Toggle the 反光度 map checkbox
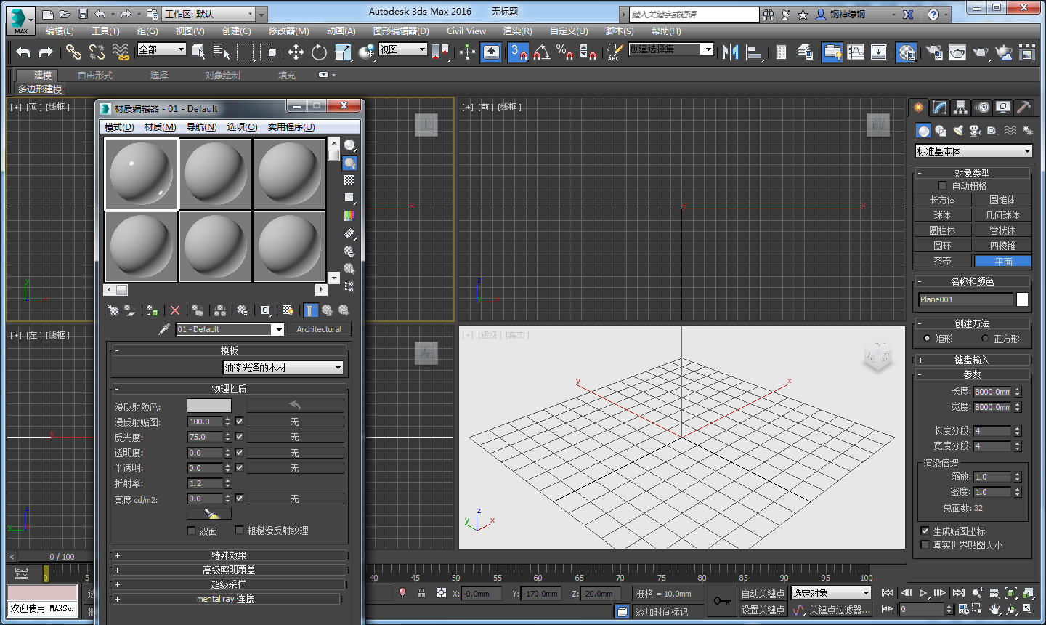 (239, 437)
